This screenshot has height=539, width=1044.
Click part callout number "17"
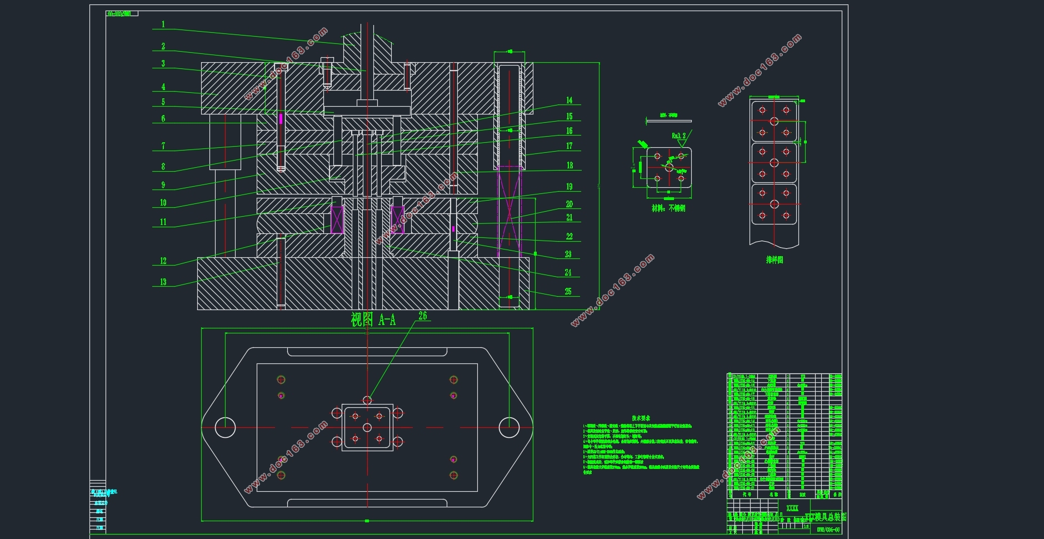570,146
